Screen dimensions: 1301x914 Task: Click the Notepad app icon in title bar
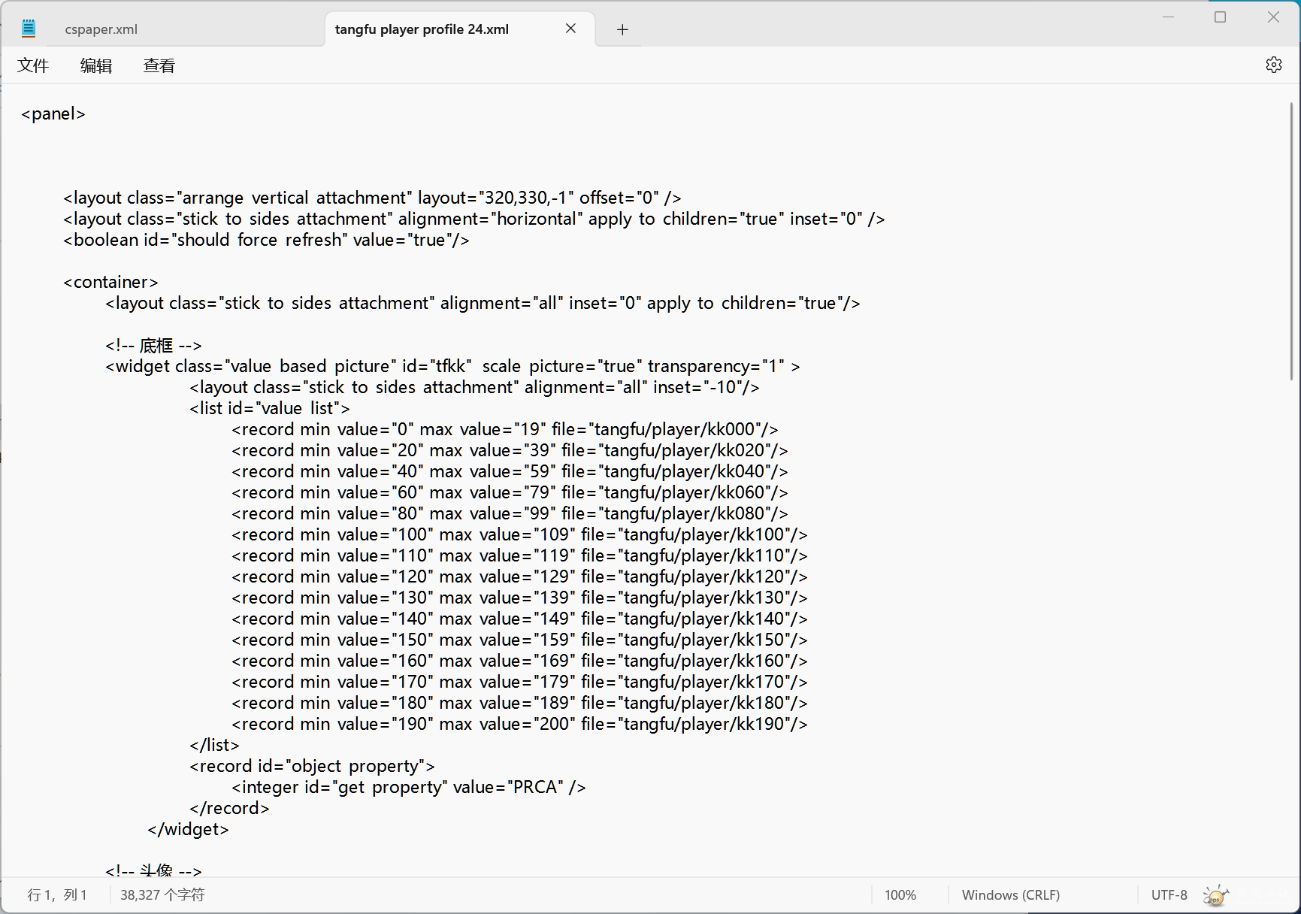coord(29,29)
